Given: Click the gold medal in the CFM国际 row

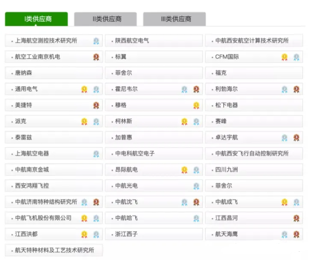Looking at the screenshot, I should (285, 57).
